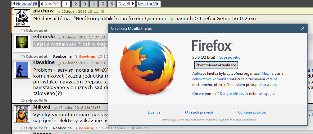Click permalink icon beside Hawkins' post date
The width and height of the screenshot is (313, 134).
(x=60, y=63)
